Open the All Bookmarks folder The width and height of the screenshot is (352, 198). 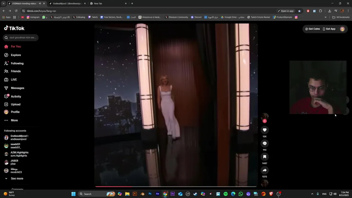click(x=341, y=17)
